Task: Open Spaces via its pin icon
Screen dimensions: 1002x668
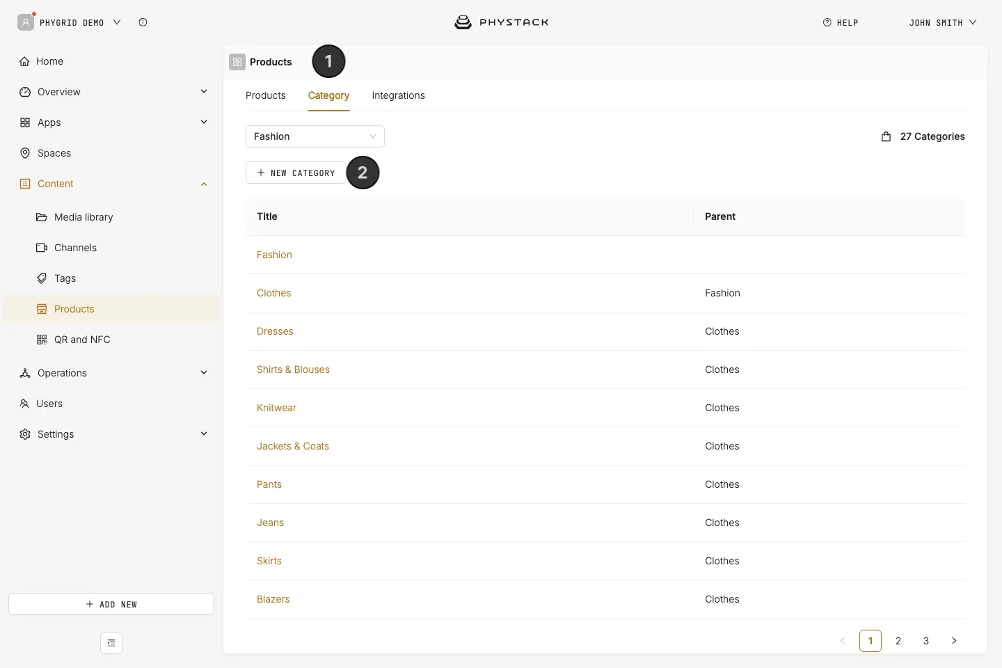Action: tap(25, 153)
